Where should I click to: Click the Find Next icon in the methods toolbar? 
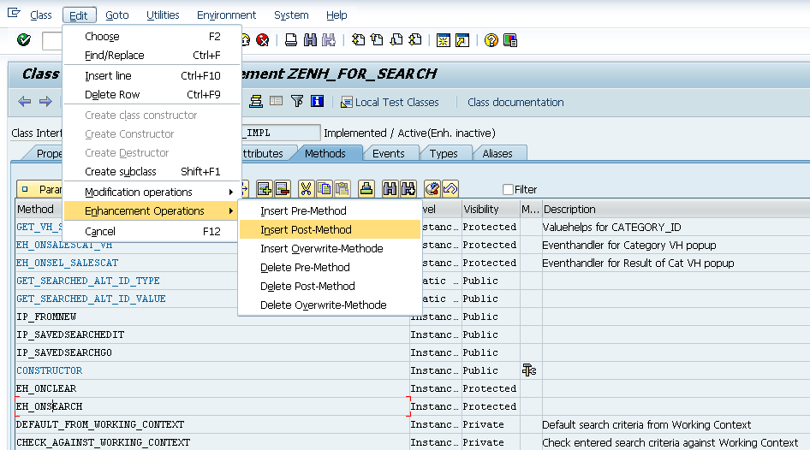pyautogui.click(x=408, y=189)
